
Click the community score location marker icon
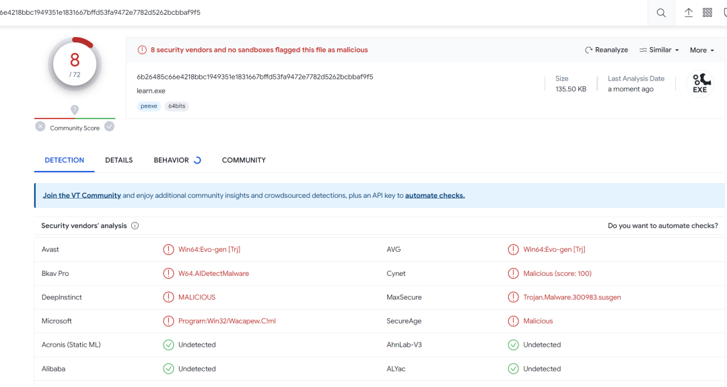tap(75, 110)
